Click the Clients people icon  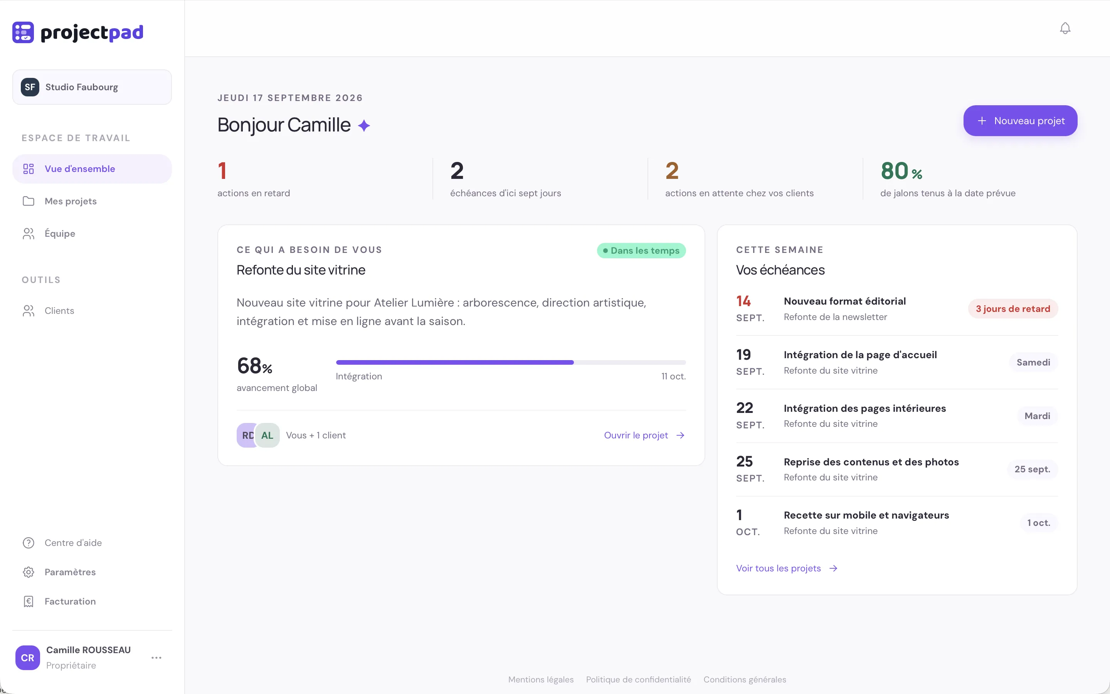point(29,311)
